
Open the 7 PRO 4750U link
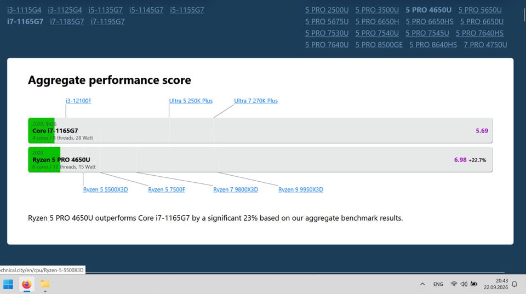point(485,44)
